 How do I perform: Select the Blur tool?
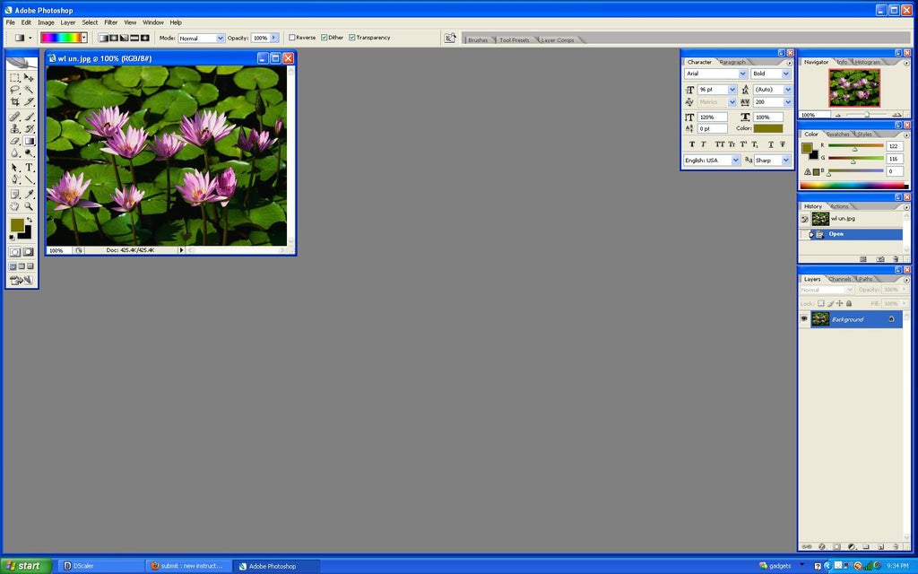tap(14, 153)
